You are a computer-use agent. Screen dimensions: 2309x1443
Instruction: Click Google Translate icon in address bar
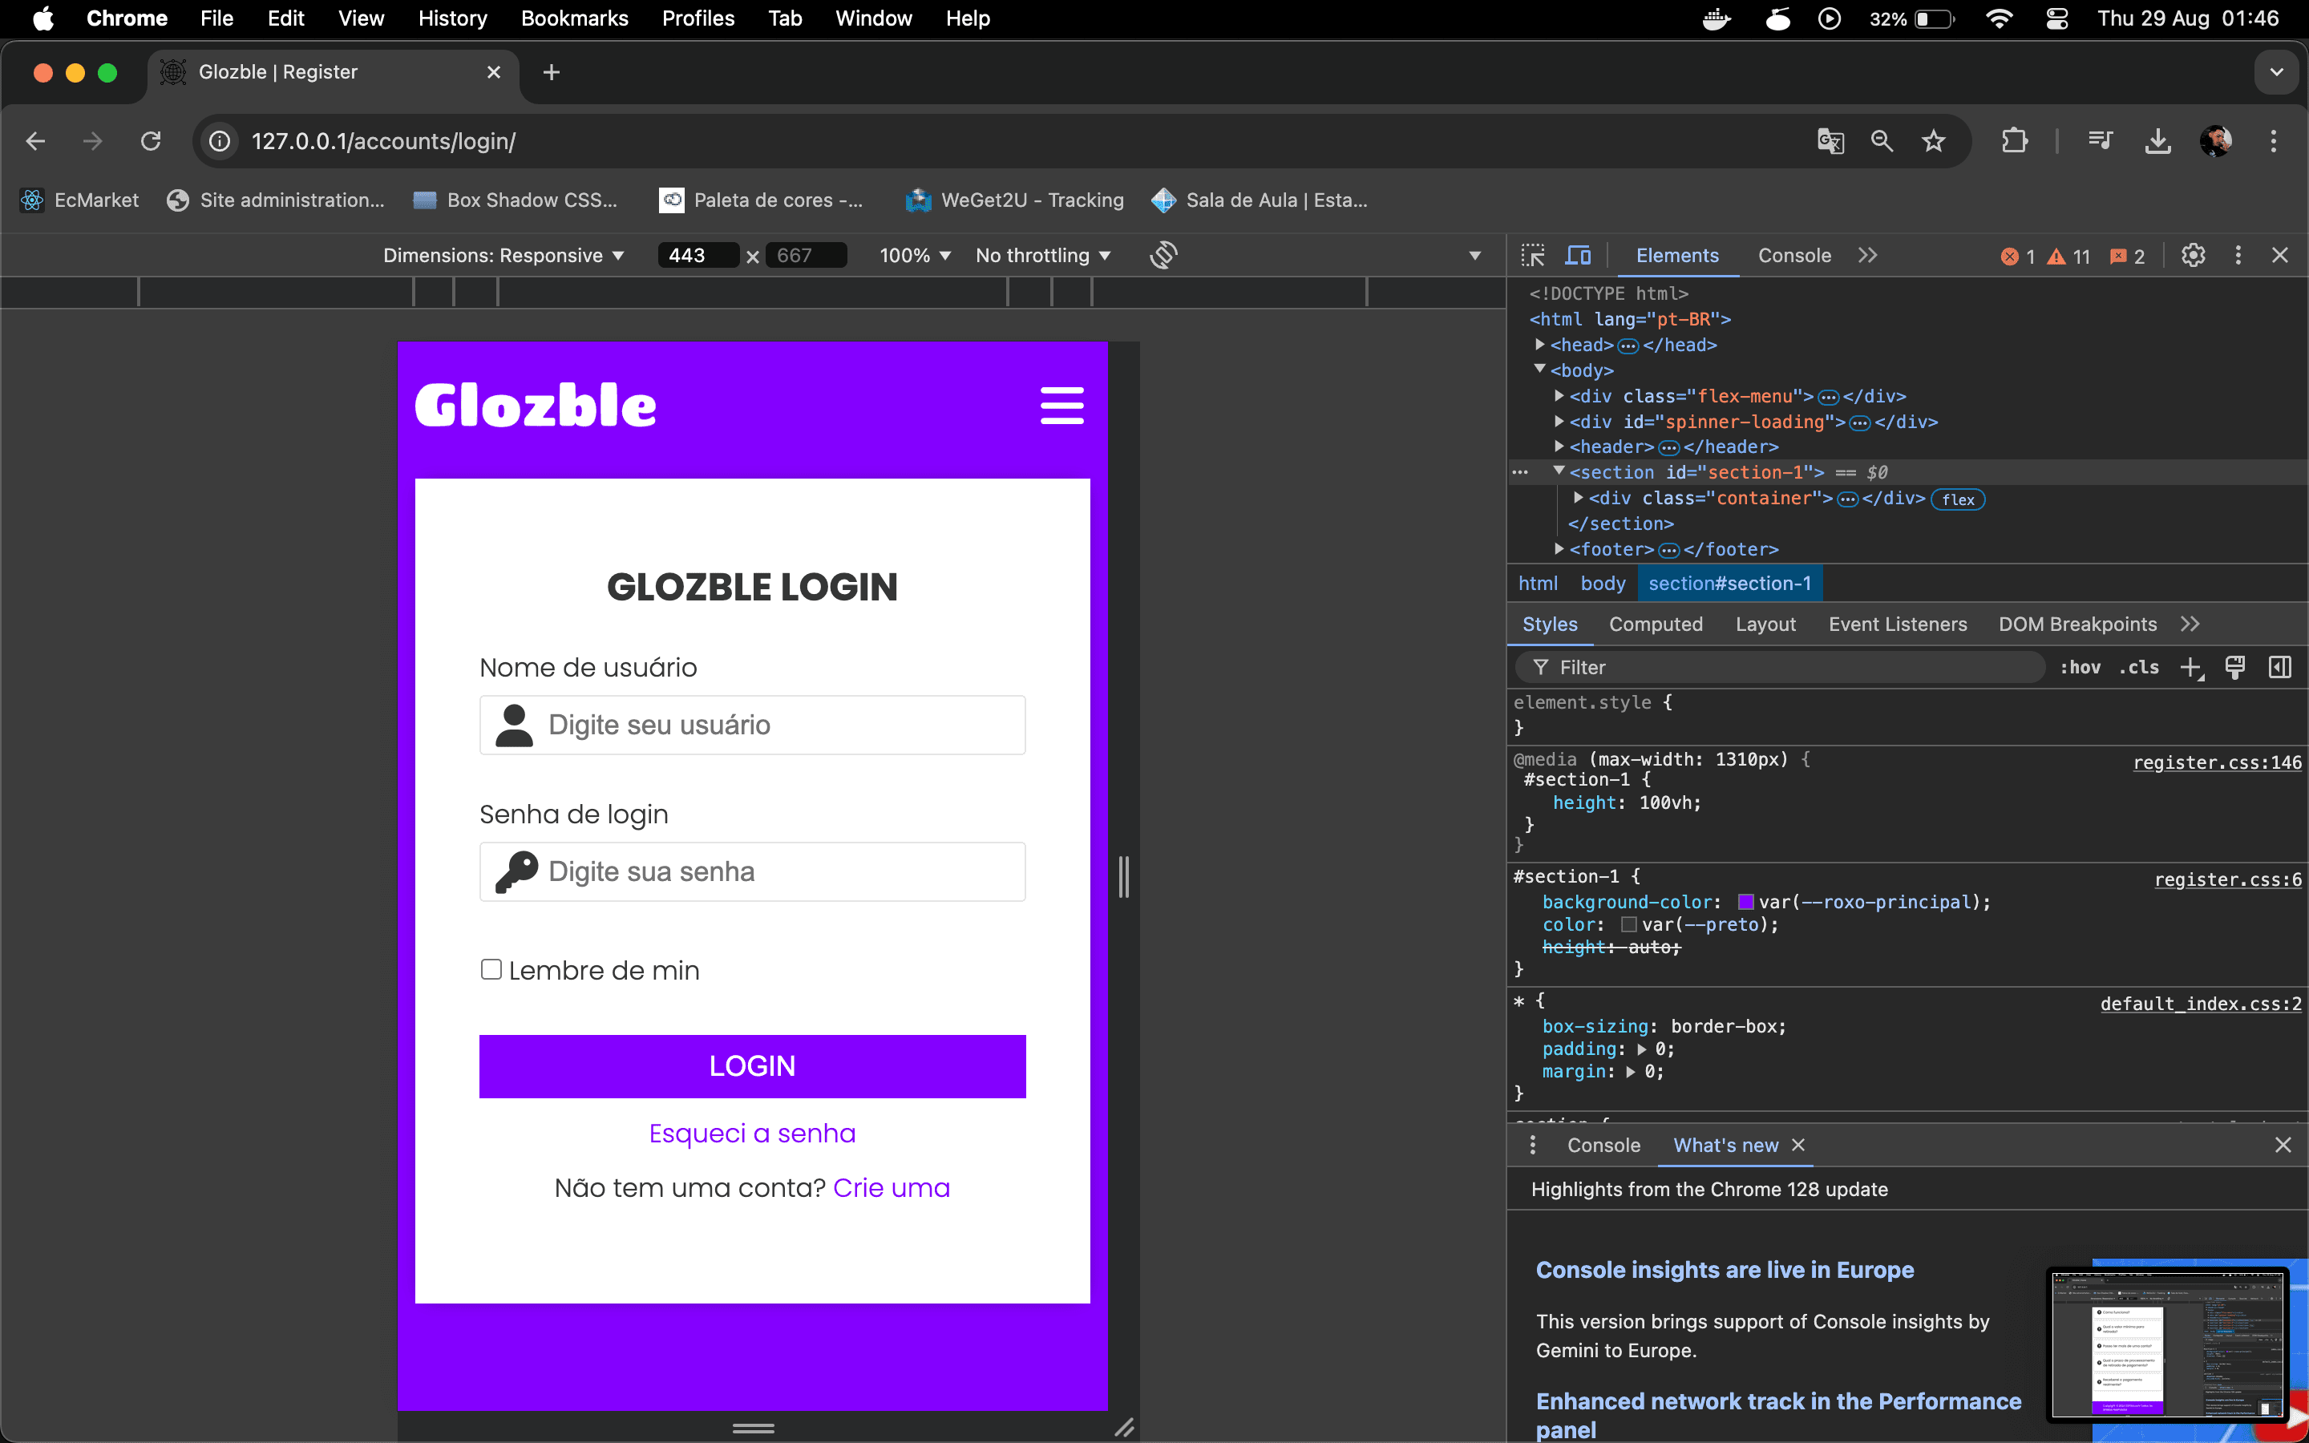pyautogui.click(x=1830, y=141)
